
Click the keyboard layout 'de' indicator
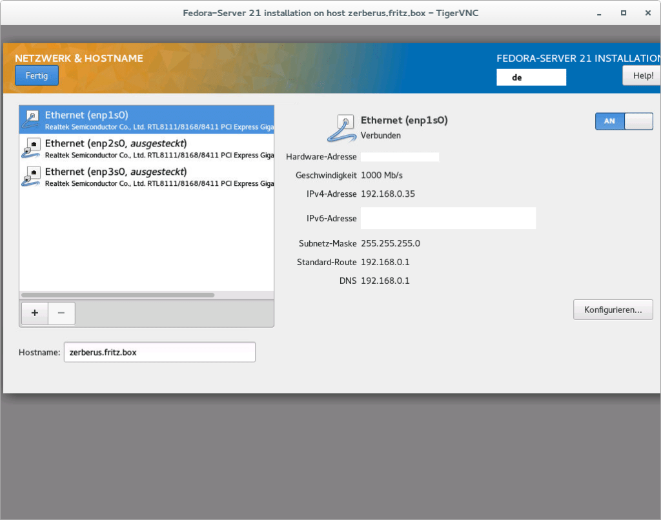tap(531, 77)
